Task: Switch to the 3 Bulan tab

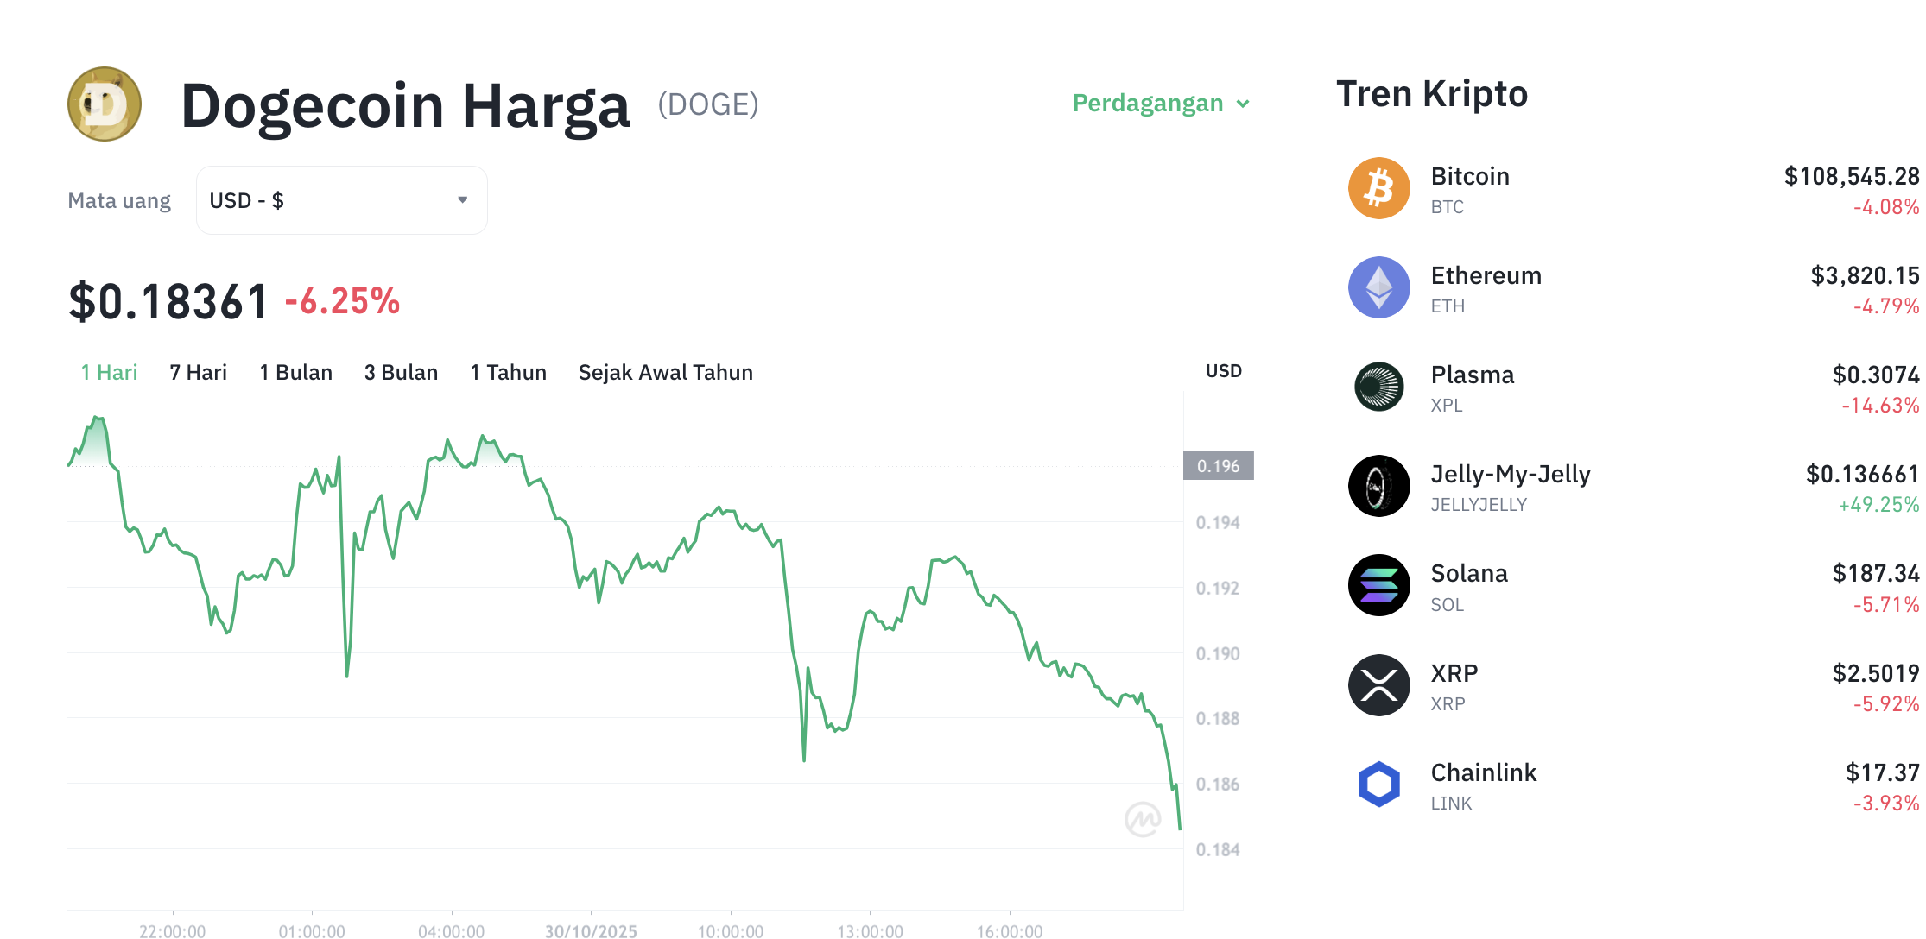Action: [x=400, y=372]
